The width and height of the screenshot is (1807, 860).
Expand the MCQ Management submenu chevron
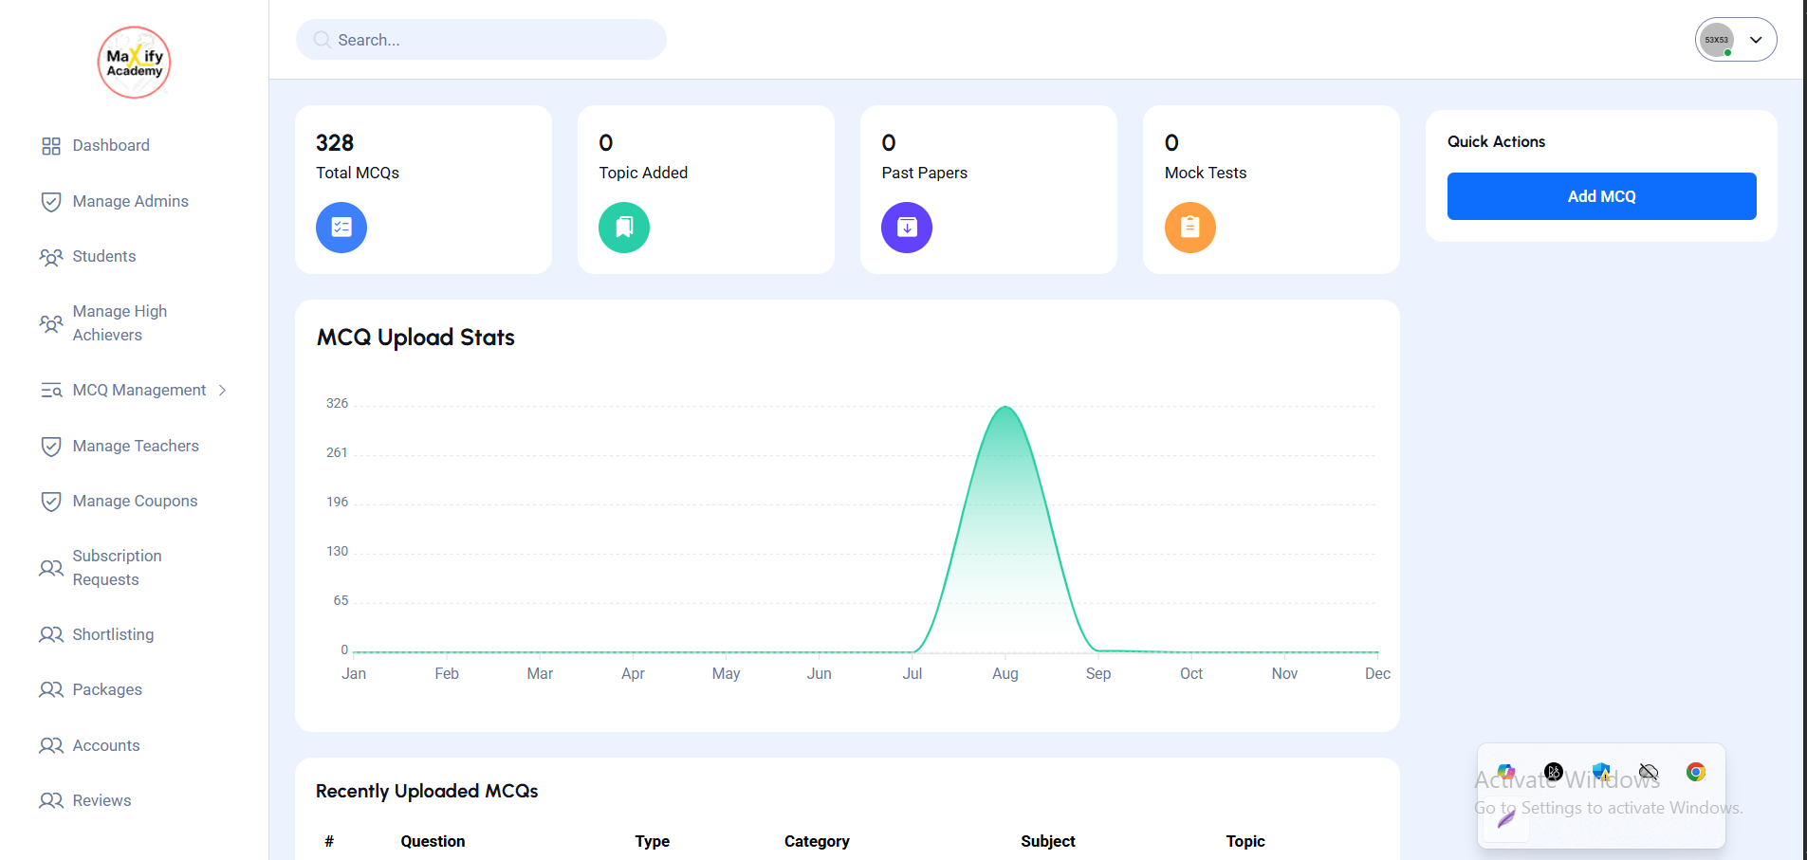tap(223, 391)
